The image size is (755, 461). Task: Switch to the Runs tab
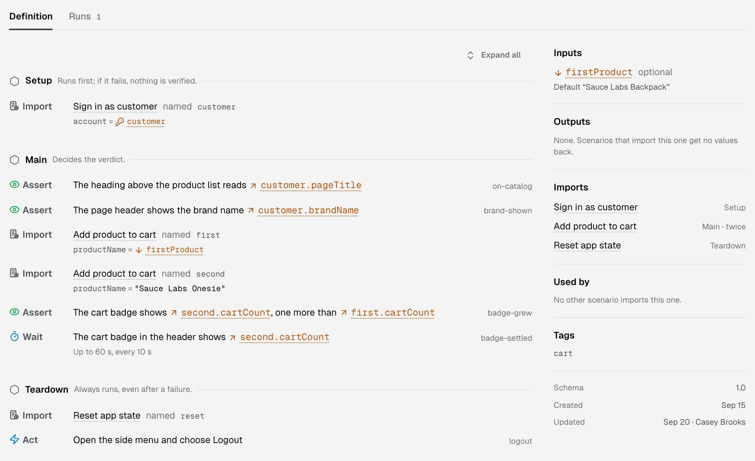pos(85,16)
